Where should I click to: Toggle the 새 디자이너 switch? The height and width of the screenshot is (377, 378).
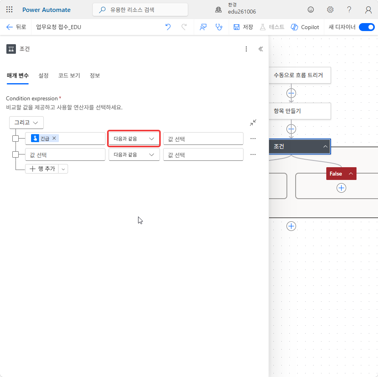(366, 27)
